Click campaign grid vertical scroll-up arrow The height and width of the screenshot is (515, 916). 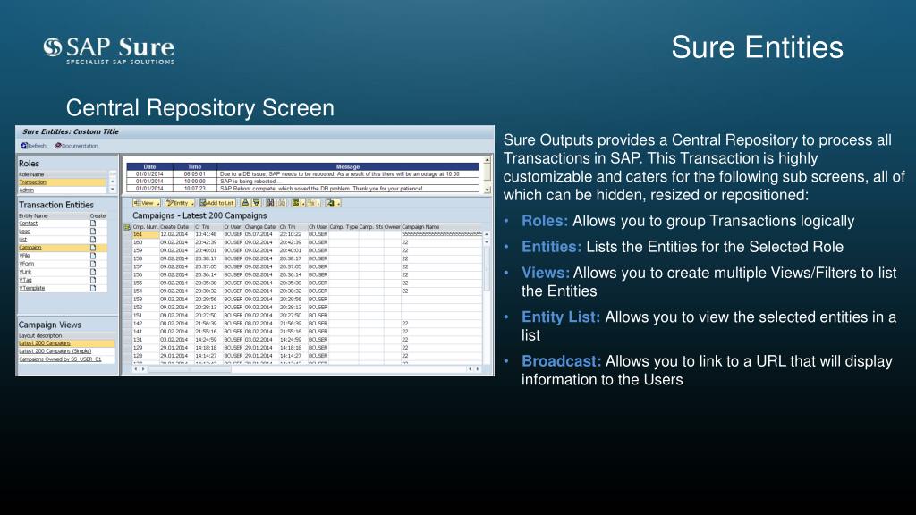point(487,235)
